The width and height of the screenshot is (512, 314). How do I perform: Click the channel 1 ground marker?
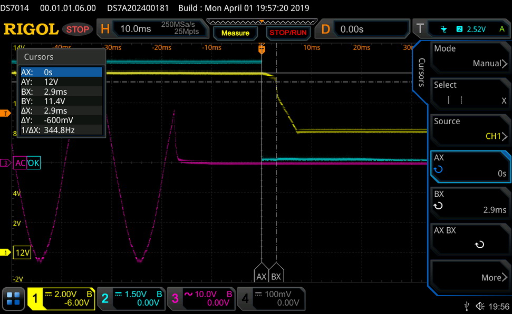pos(5,252)
